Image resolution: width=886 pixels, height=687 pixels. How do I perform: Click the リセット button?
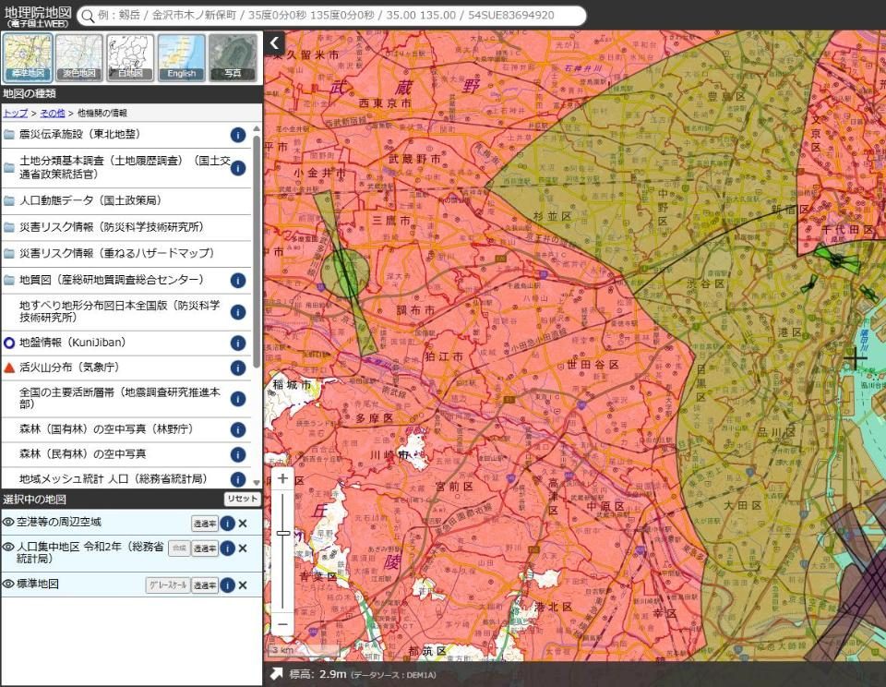pyautogui.click(x=243, y=499)
